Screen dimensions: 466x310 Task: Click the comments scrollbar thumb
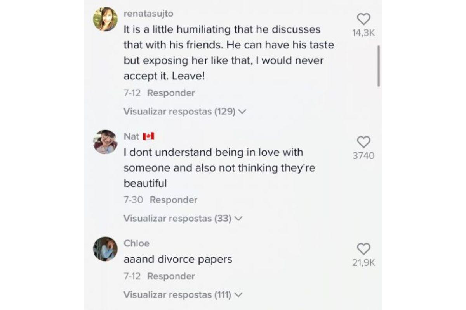(x=379, y=66)
